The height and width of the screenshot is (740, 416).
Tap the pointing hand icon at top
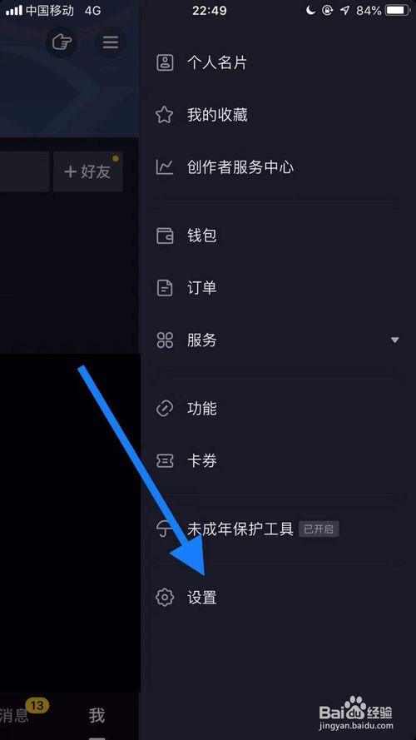(62, 42)
